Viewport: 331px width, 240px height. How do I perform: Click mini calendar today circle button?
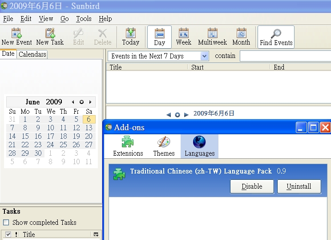(x=81, y=102)
